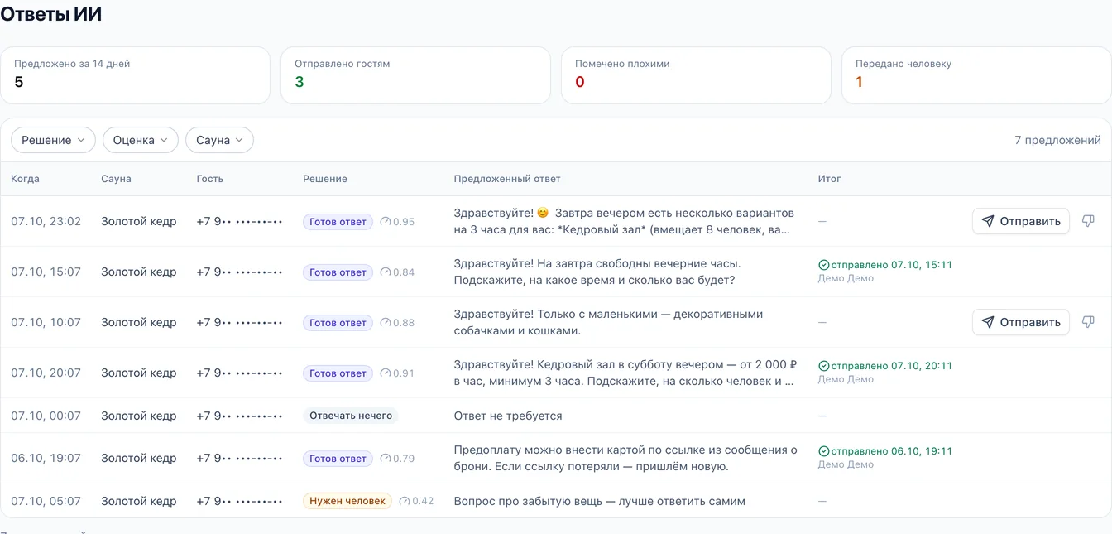Click the sent checkmark icon for 07.10, 15:11
The height and width of the screenshot is (534, 1112).
click(823, 265)
